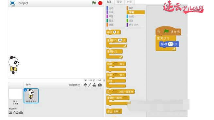214x120 pixels.
Task: Open the 声音 sound block category
Action: coord(110,16)
